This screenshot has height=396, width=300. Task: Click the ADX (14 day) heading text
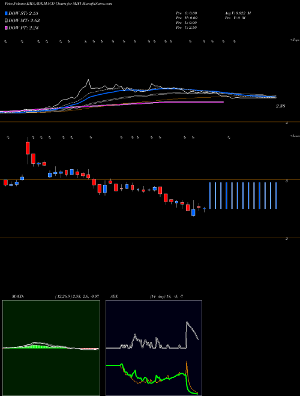(x=147, y=296)
